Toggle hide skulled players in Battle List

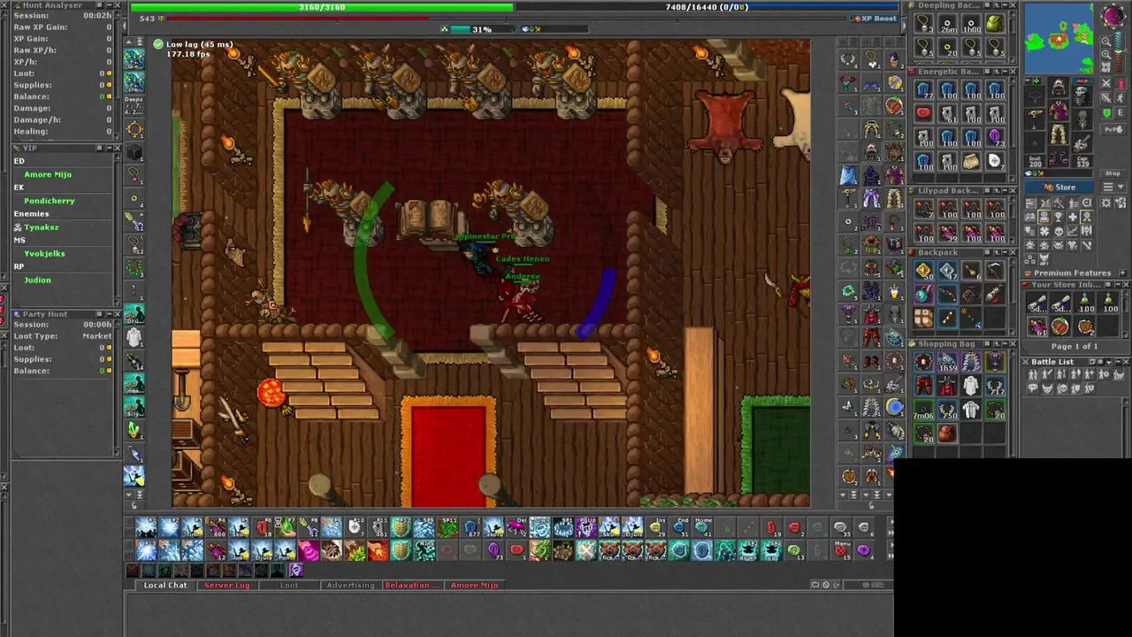click(x=1061, y=388)
